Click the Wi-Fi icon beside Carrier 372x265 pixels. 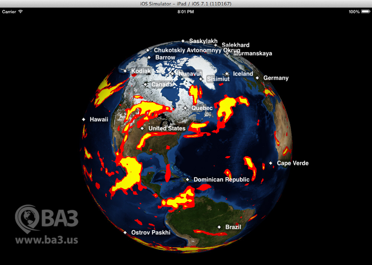click(x=20, y=12)
